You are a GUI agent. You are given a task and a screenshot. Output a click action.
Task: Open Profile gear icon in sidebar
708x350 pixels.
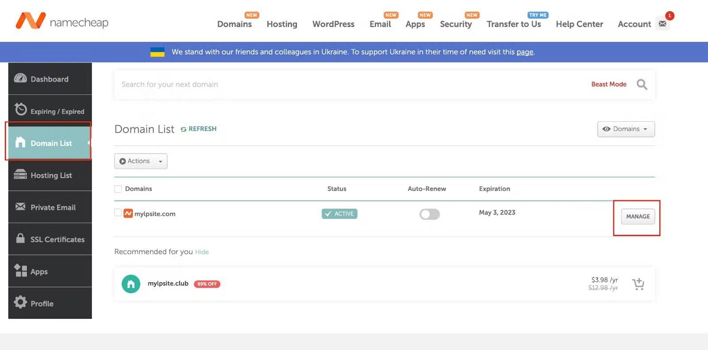tap(20, 303)
